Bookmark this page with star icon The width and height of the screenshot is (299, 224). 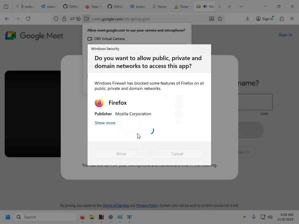(x=220, y=19)
